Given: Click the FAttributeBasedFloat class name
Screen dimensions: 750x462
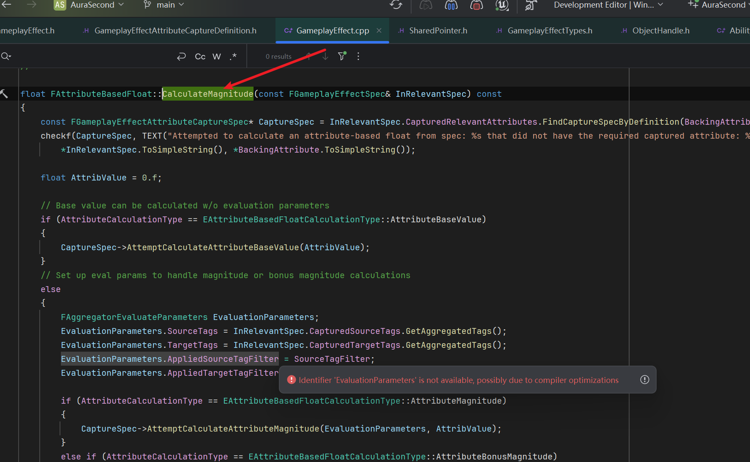Looking at the screenshot, I should pyautogui.click(x=101, y=94).
